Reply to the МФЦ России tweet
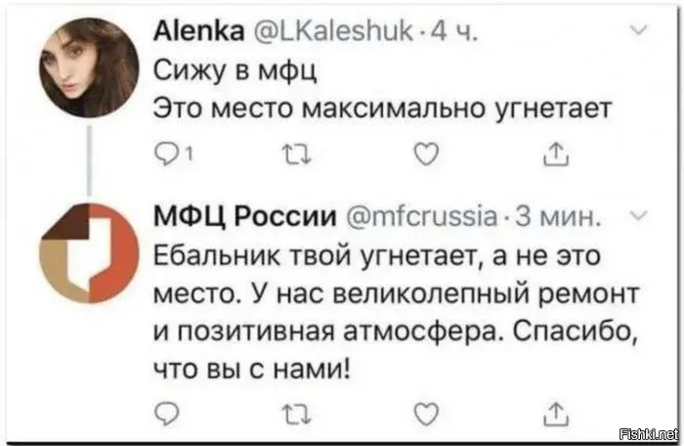684x446 pixels. click(x=166, y=412)
